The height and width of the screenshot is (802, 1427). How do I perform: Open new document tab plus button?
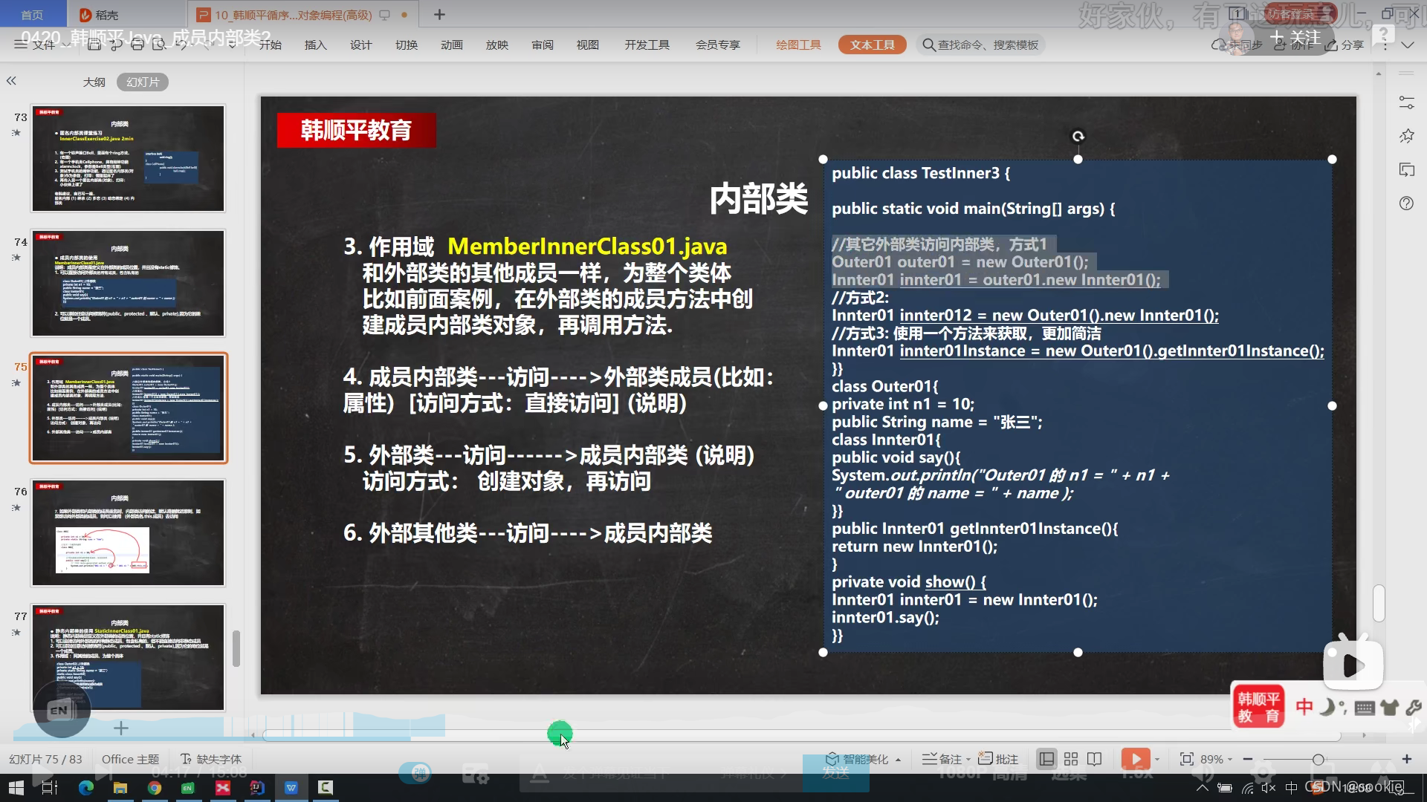439,15
